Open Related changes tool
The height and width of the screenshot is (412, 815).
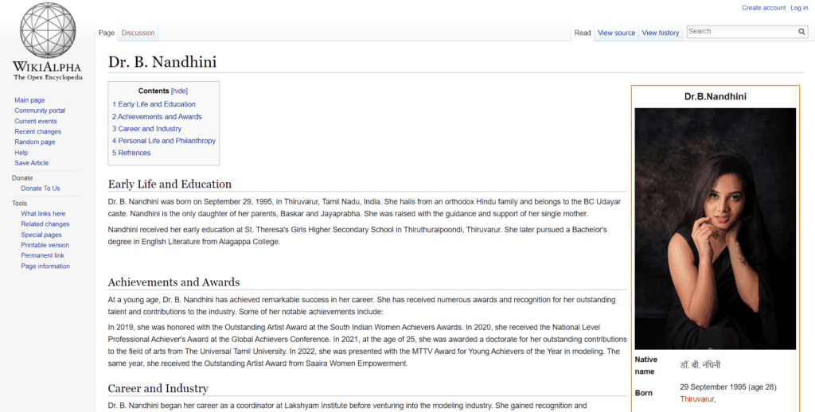coord(45,224)
